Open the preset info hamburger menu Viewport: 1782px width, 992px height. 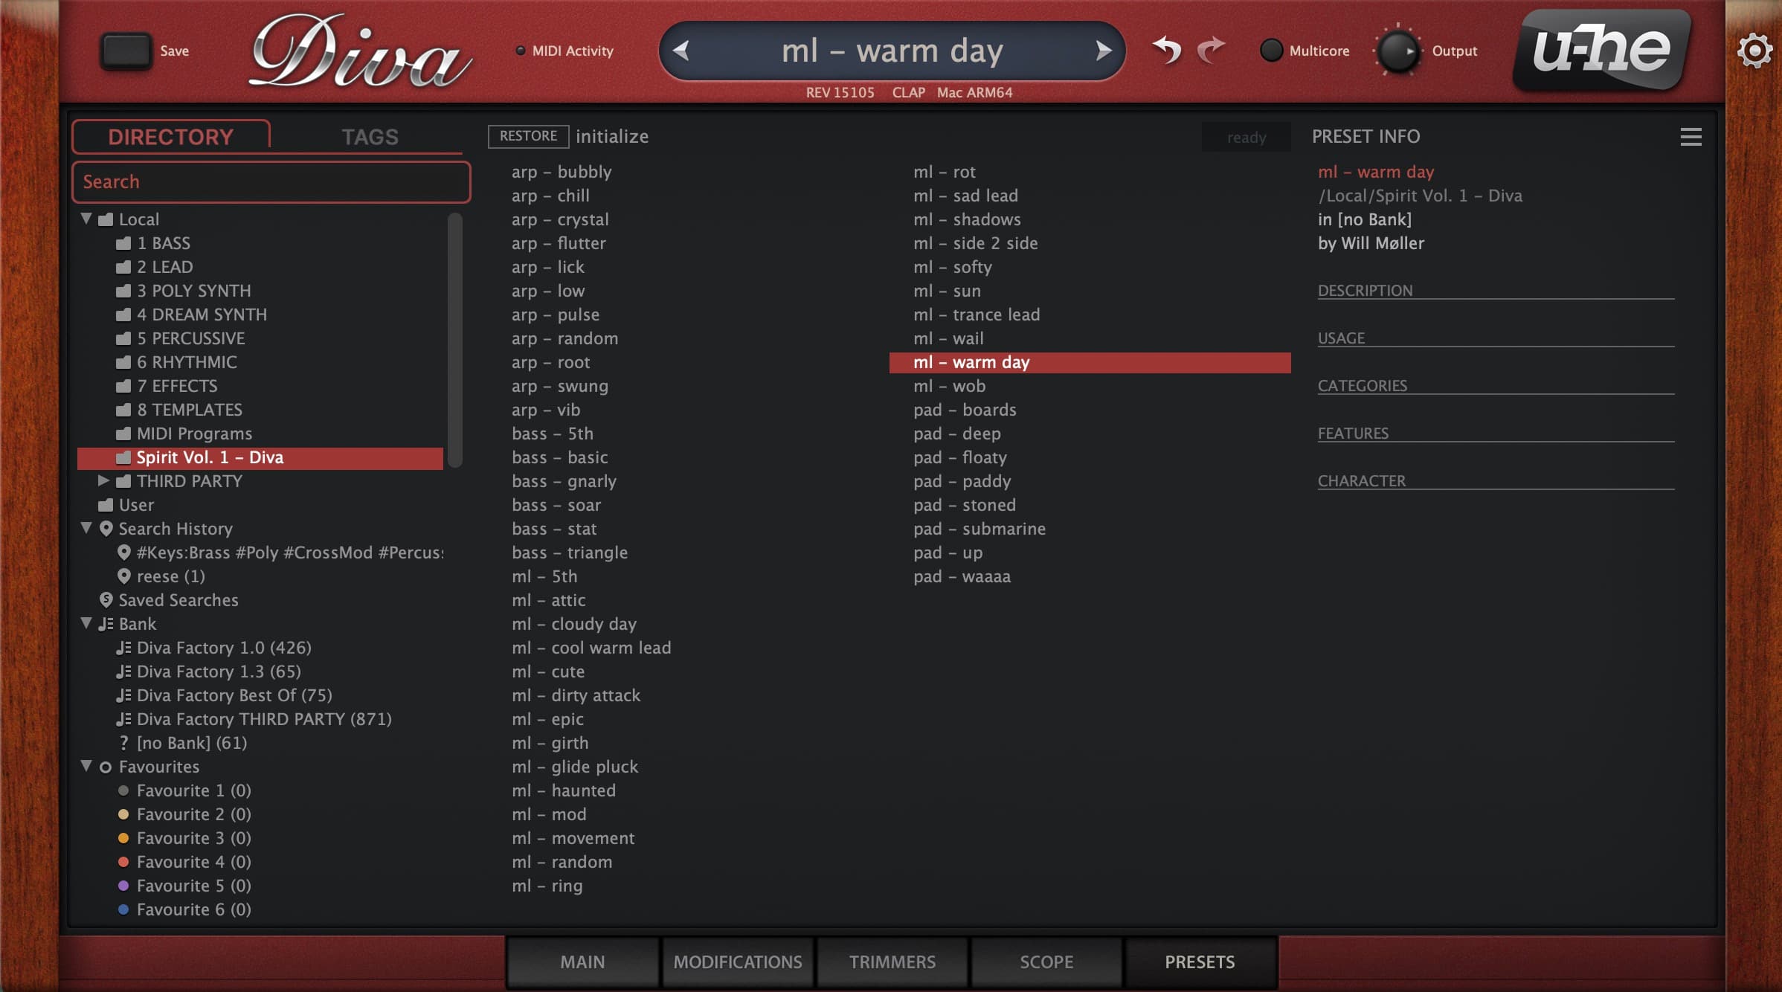point(1691,137)
